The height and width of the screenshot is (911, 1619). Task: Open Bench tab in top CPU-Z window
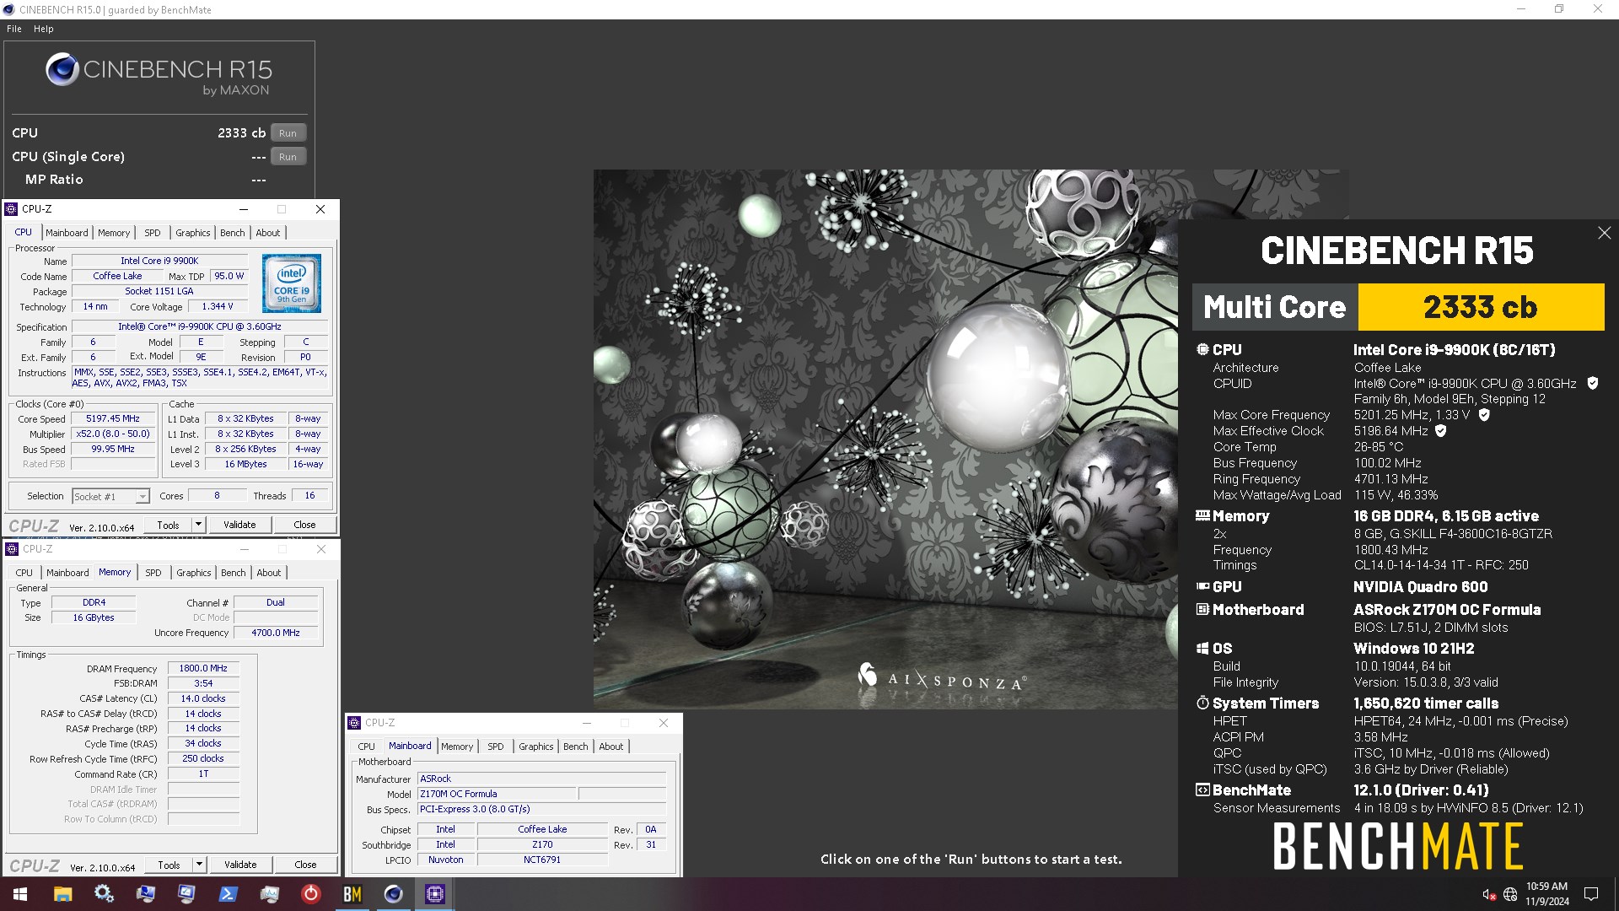(233, 233)
